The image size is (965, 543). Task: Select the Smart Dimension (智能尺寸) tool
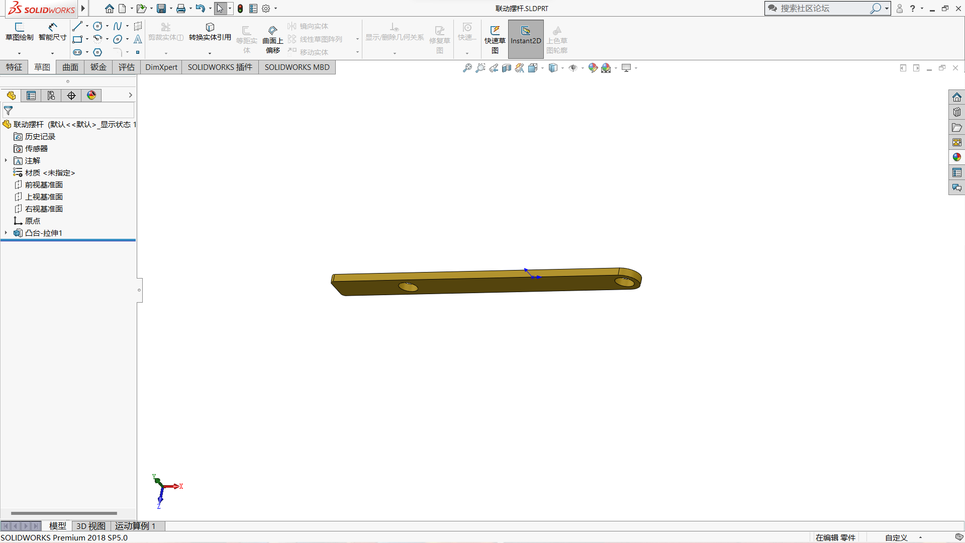coord(52,31)
